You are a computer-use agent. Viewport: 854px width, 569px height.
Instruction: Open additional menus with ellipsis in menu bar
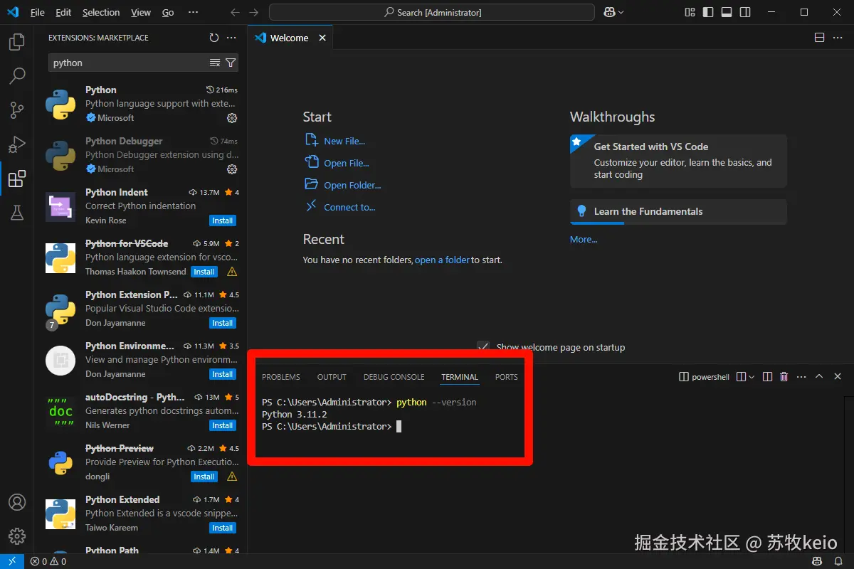193,12
